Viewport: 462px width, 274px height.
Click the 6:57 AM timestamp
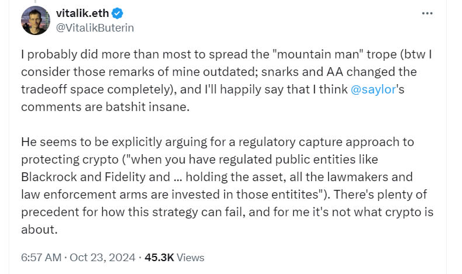click(x=41, y=257)
